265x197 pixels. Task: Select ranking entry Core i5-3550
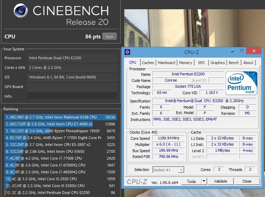[61, 179]
